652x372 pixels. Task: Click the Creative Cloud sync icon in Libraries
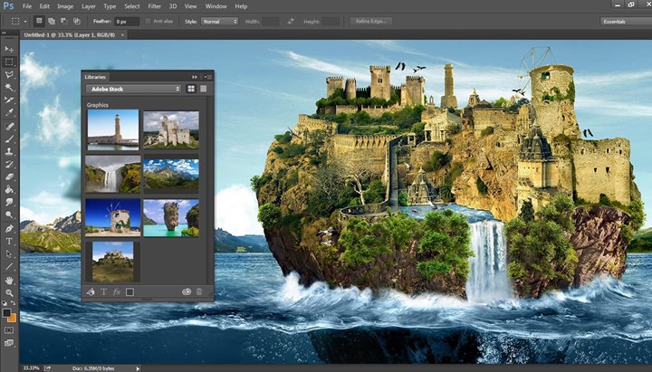tap(186, 291)
